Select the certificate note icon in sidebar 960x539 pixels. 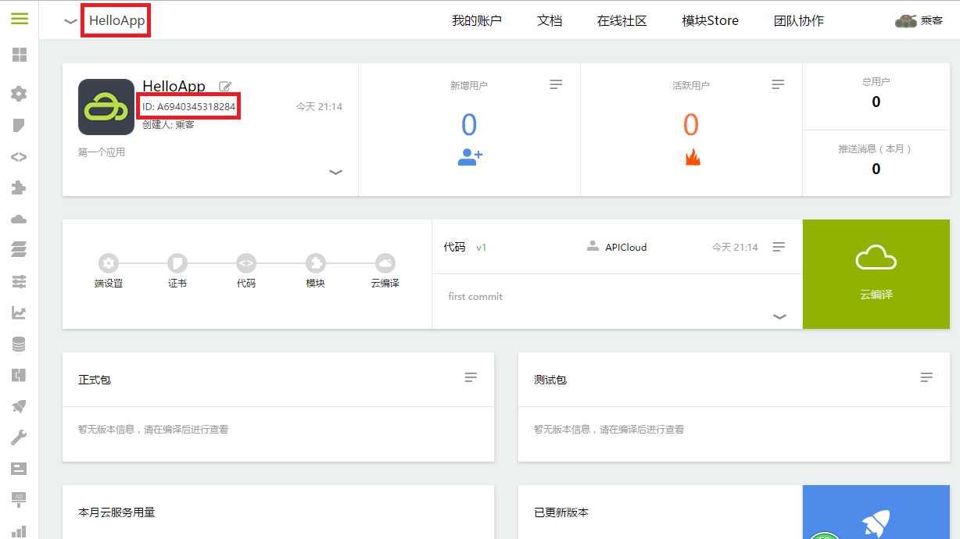click(x=19, y=125)
